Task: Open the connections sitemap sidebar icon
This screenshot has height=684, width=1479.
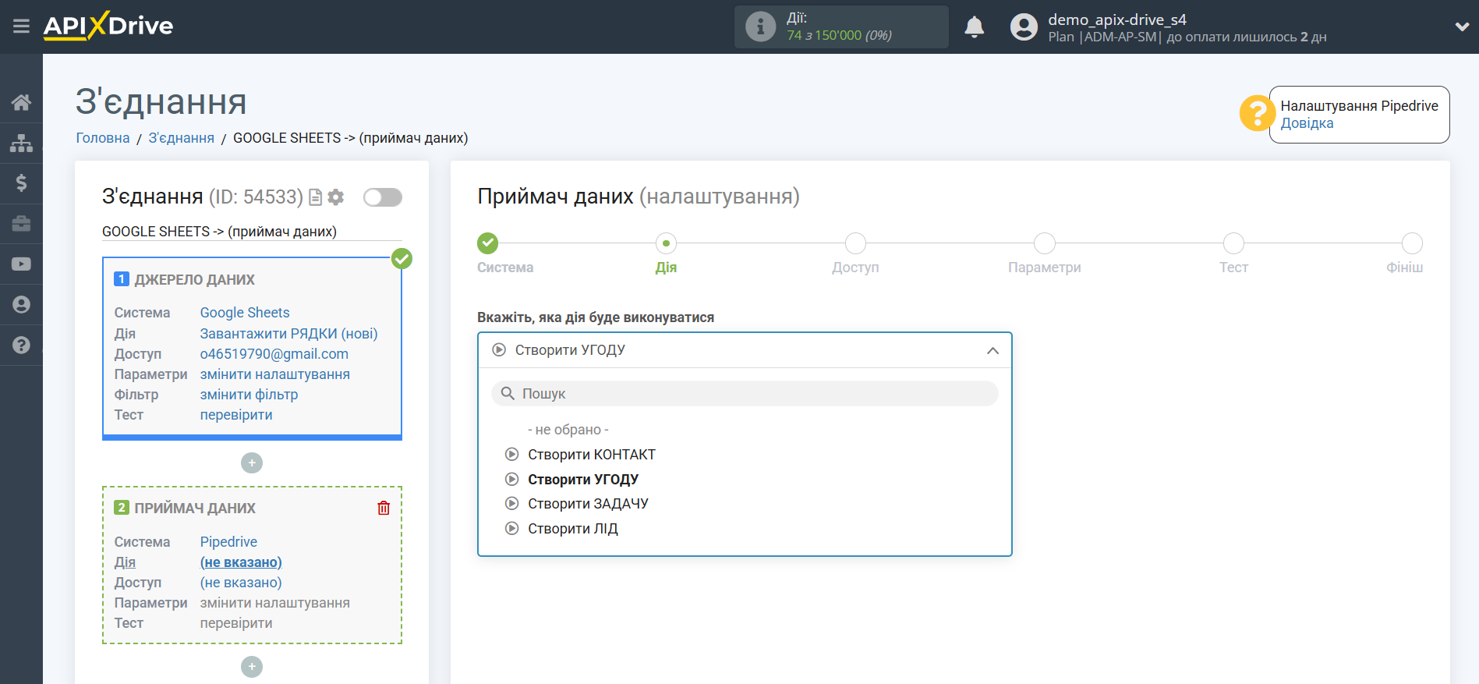Action: (x=21, y=143)
